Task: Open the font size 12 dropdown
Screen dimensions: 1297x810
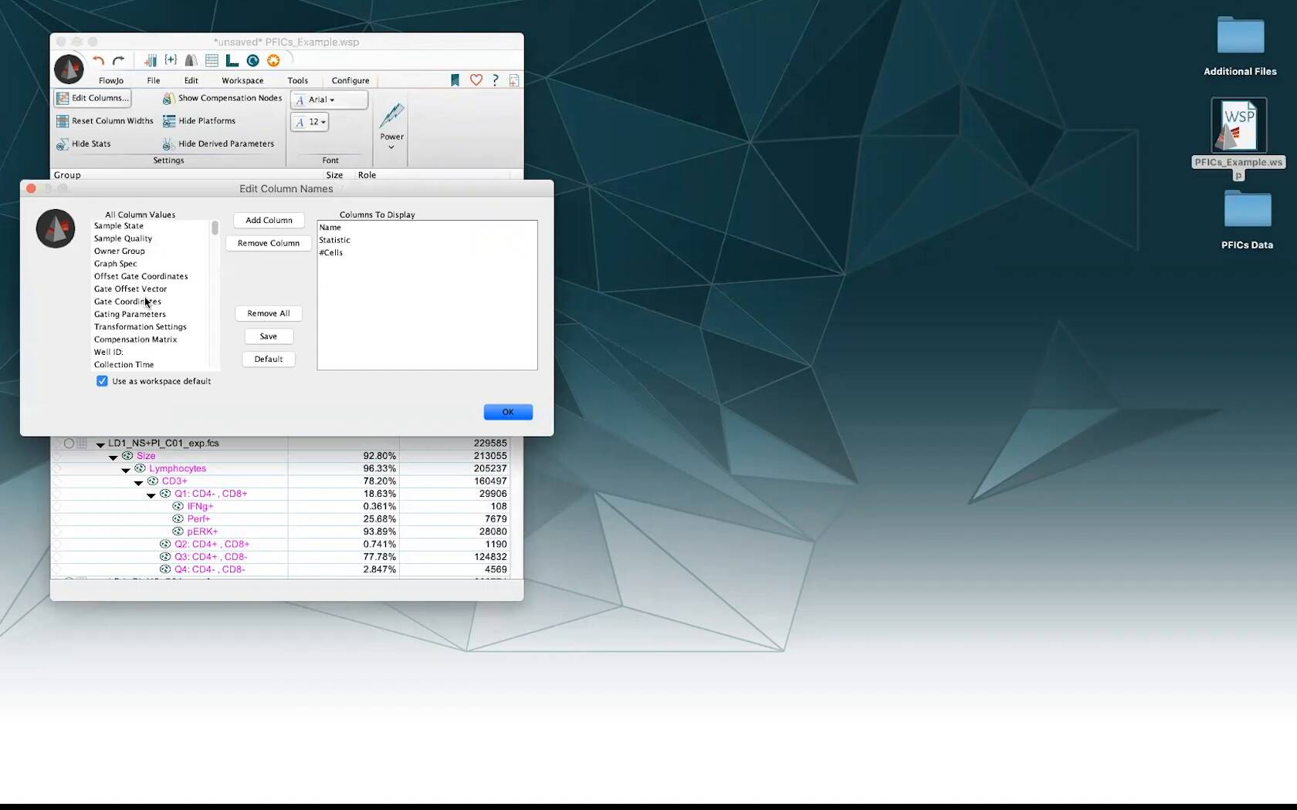Action: [x=310, y=122]
